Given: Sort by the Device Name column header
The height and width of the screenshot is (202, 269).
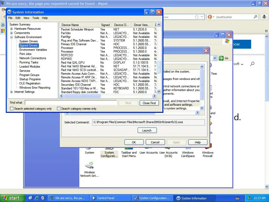Looking at the screenshot, I should coord(79,25).
